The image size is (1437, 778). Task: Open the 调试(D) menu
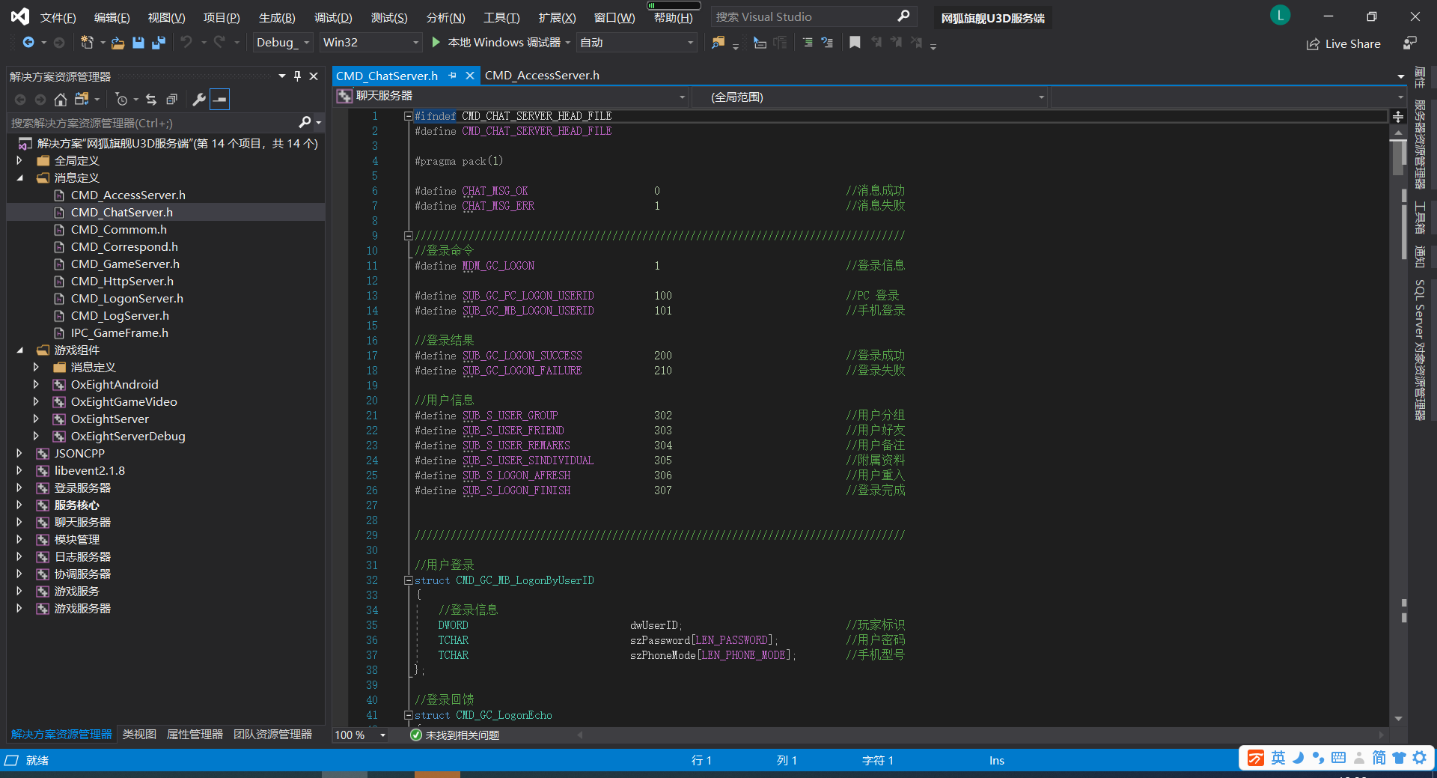point(332,17)
